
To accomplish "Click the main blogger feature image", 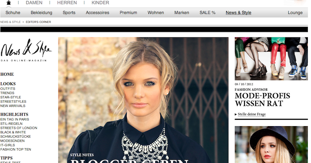I will [x=143, y=100].
